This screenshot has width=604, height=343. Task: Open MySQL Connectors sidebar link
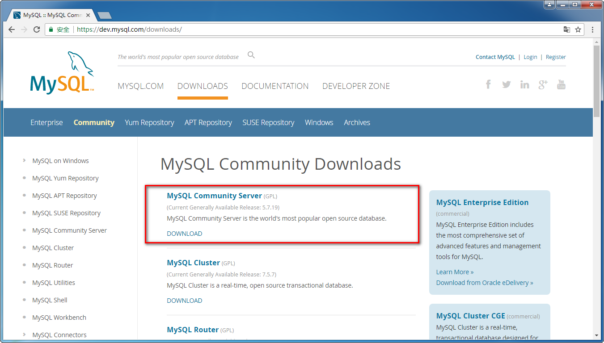(x=59, y=335)
